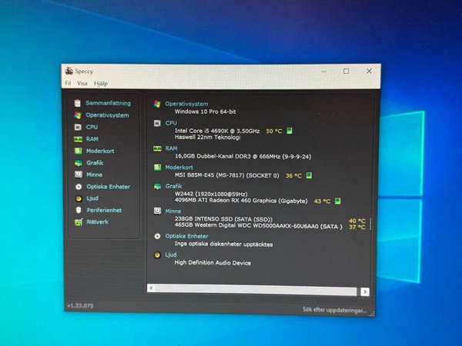The width and height of the screenshot is (462, 346).
Task: Click the Speccy app icon in title bar
Action: click(69, 71)
